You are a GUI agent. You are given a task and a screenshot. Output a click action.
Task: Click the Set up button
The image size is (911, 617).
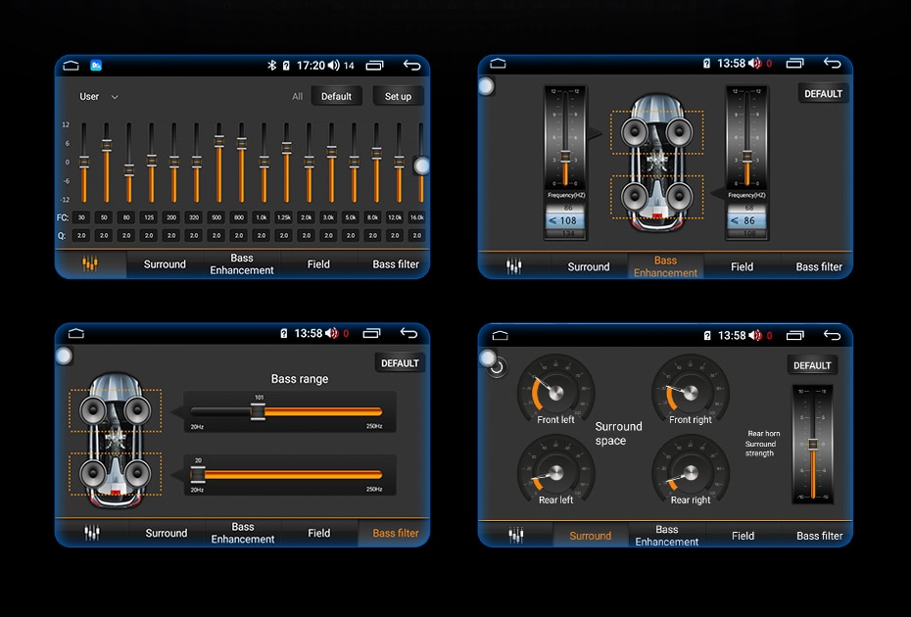(398, 96)
